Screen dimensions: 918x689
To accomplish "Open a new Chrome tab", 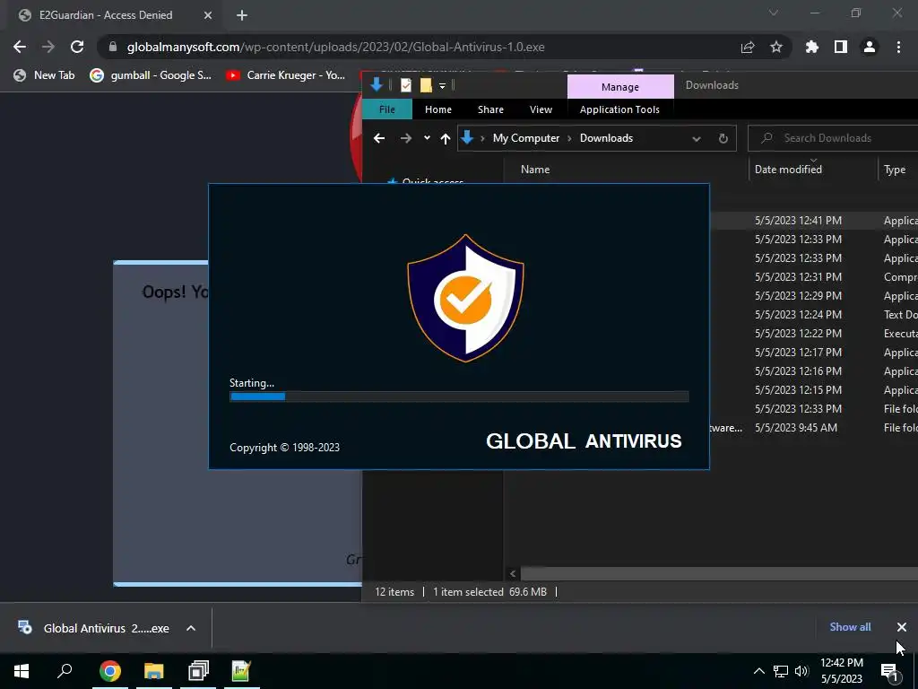I will [242, 15].
